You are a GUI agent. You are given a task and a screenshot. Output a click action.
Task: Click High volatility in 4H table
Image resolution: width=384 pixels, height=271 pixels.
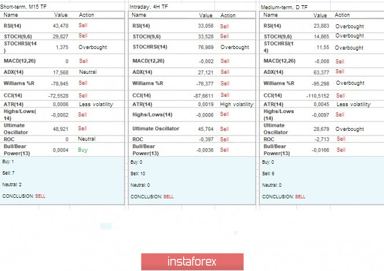click(x=237, y=104)
